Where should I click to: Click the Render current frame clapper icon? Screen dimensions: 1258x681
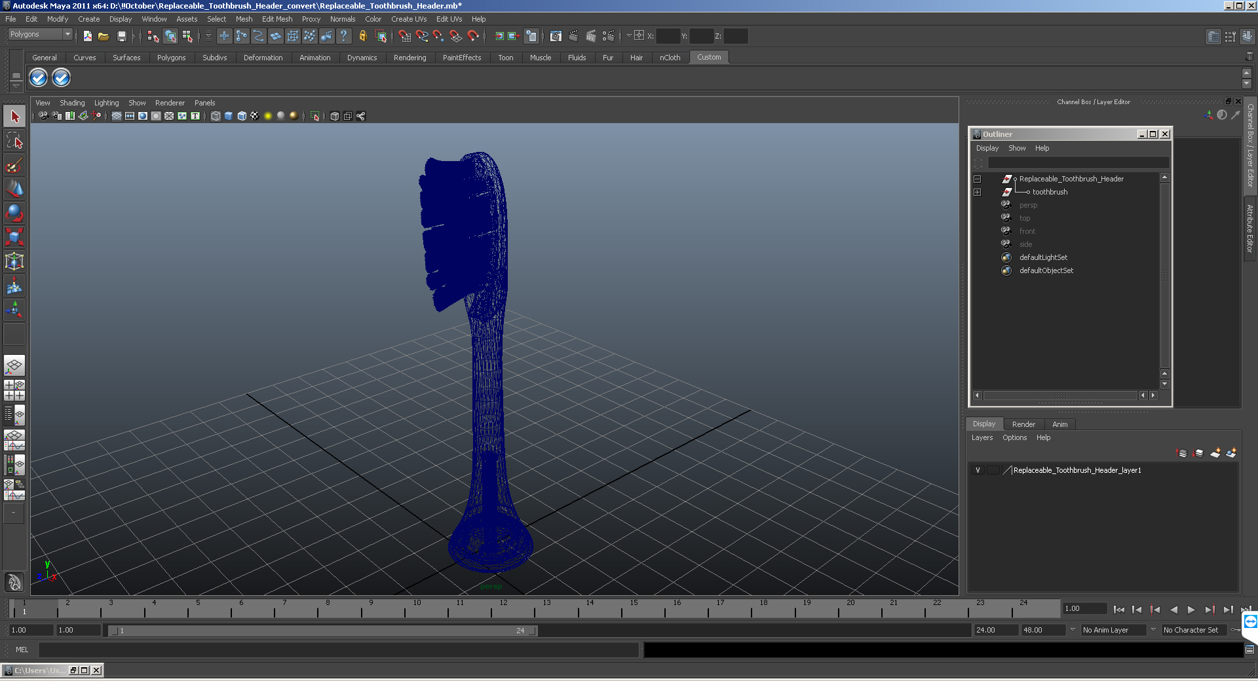(573, 36)
